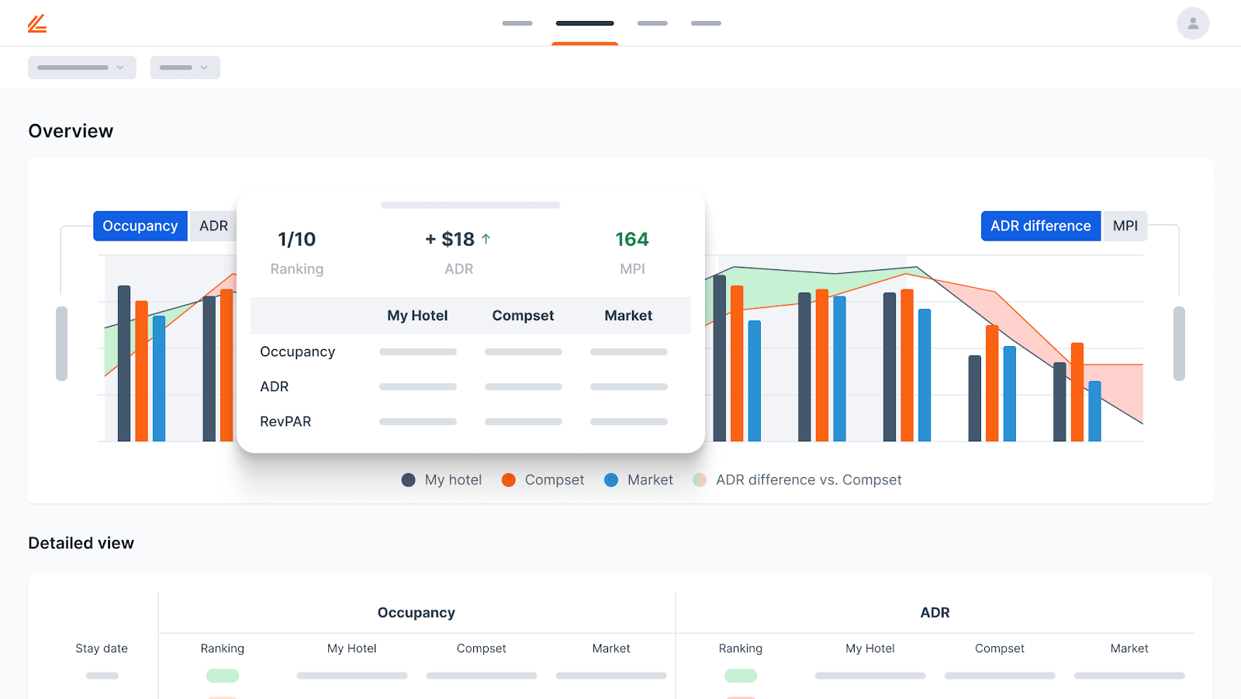Image resolution: width=1241 pixels, height=699 pixels.
Task: Click the orange Compset color swatch in the legend
Action: [x=509, y=479]
